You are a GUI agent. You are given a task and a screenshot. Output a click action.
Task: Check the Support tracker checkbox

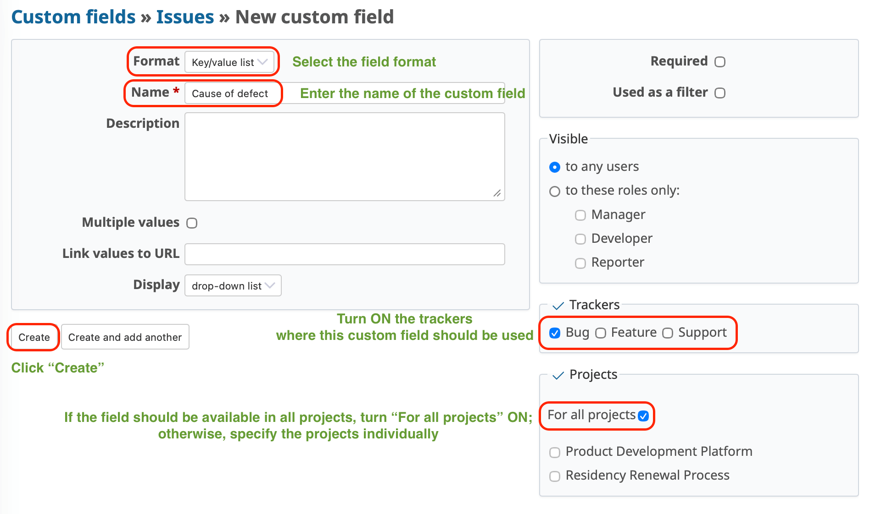pyautogui.click(x=668, y=333)
